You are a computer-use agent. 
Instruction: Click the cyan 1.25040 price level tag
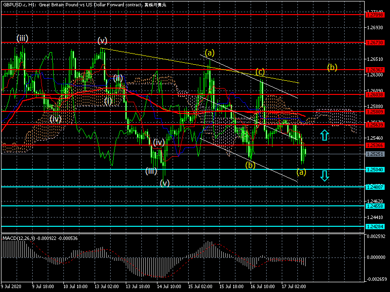pos(375,169)
